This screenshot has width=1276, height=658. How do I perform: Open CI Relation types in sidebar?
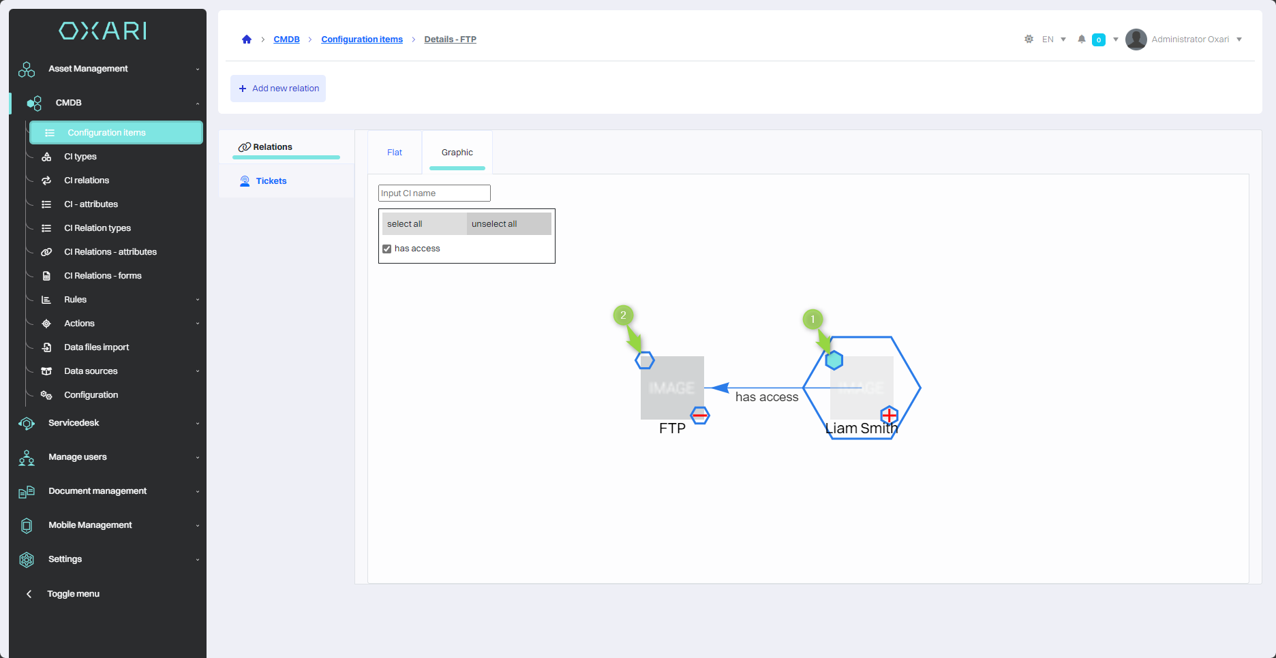click(x=97, y=228)
